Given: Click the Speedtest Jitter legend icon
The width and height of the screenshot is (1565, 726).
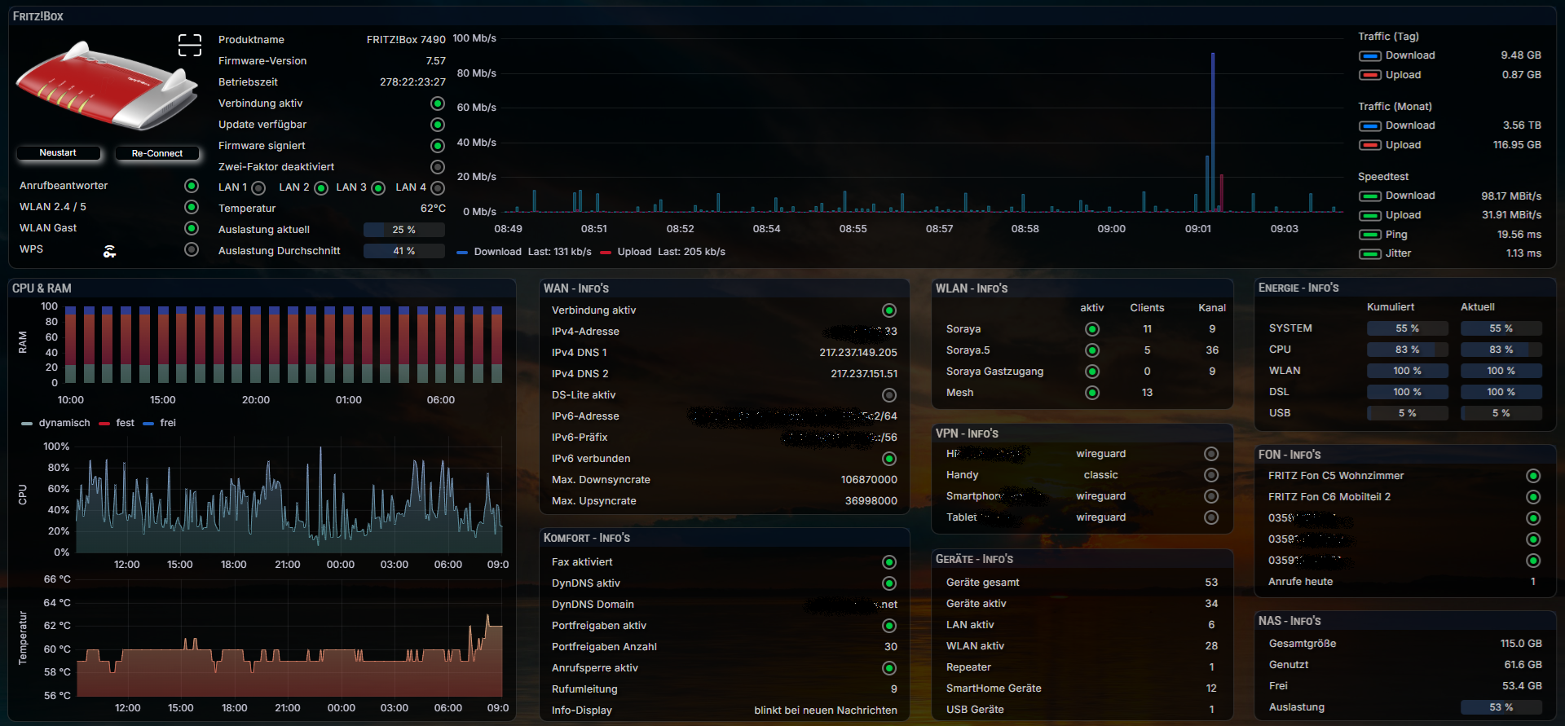Looking at the screenshot, I should point(1369,253).
